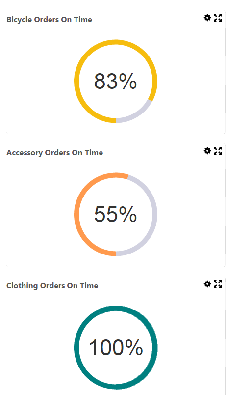
Task: Expand Accessory Orders On Time widget fullscreen
Action: click(x=218, y=151)
